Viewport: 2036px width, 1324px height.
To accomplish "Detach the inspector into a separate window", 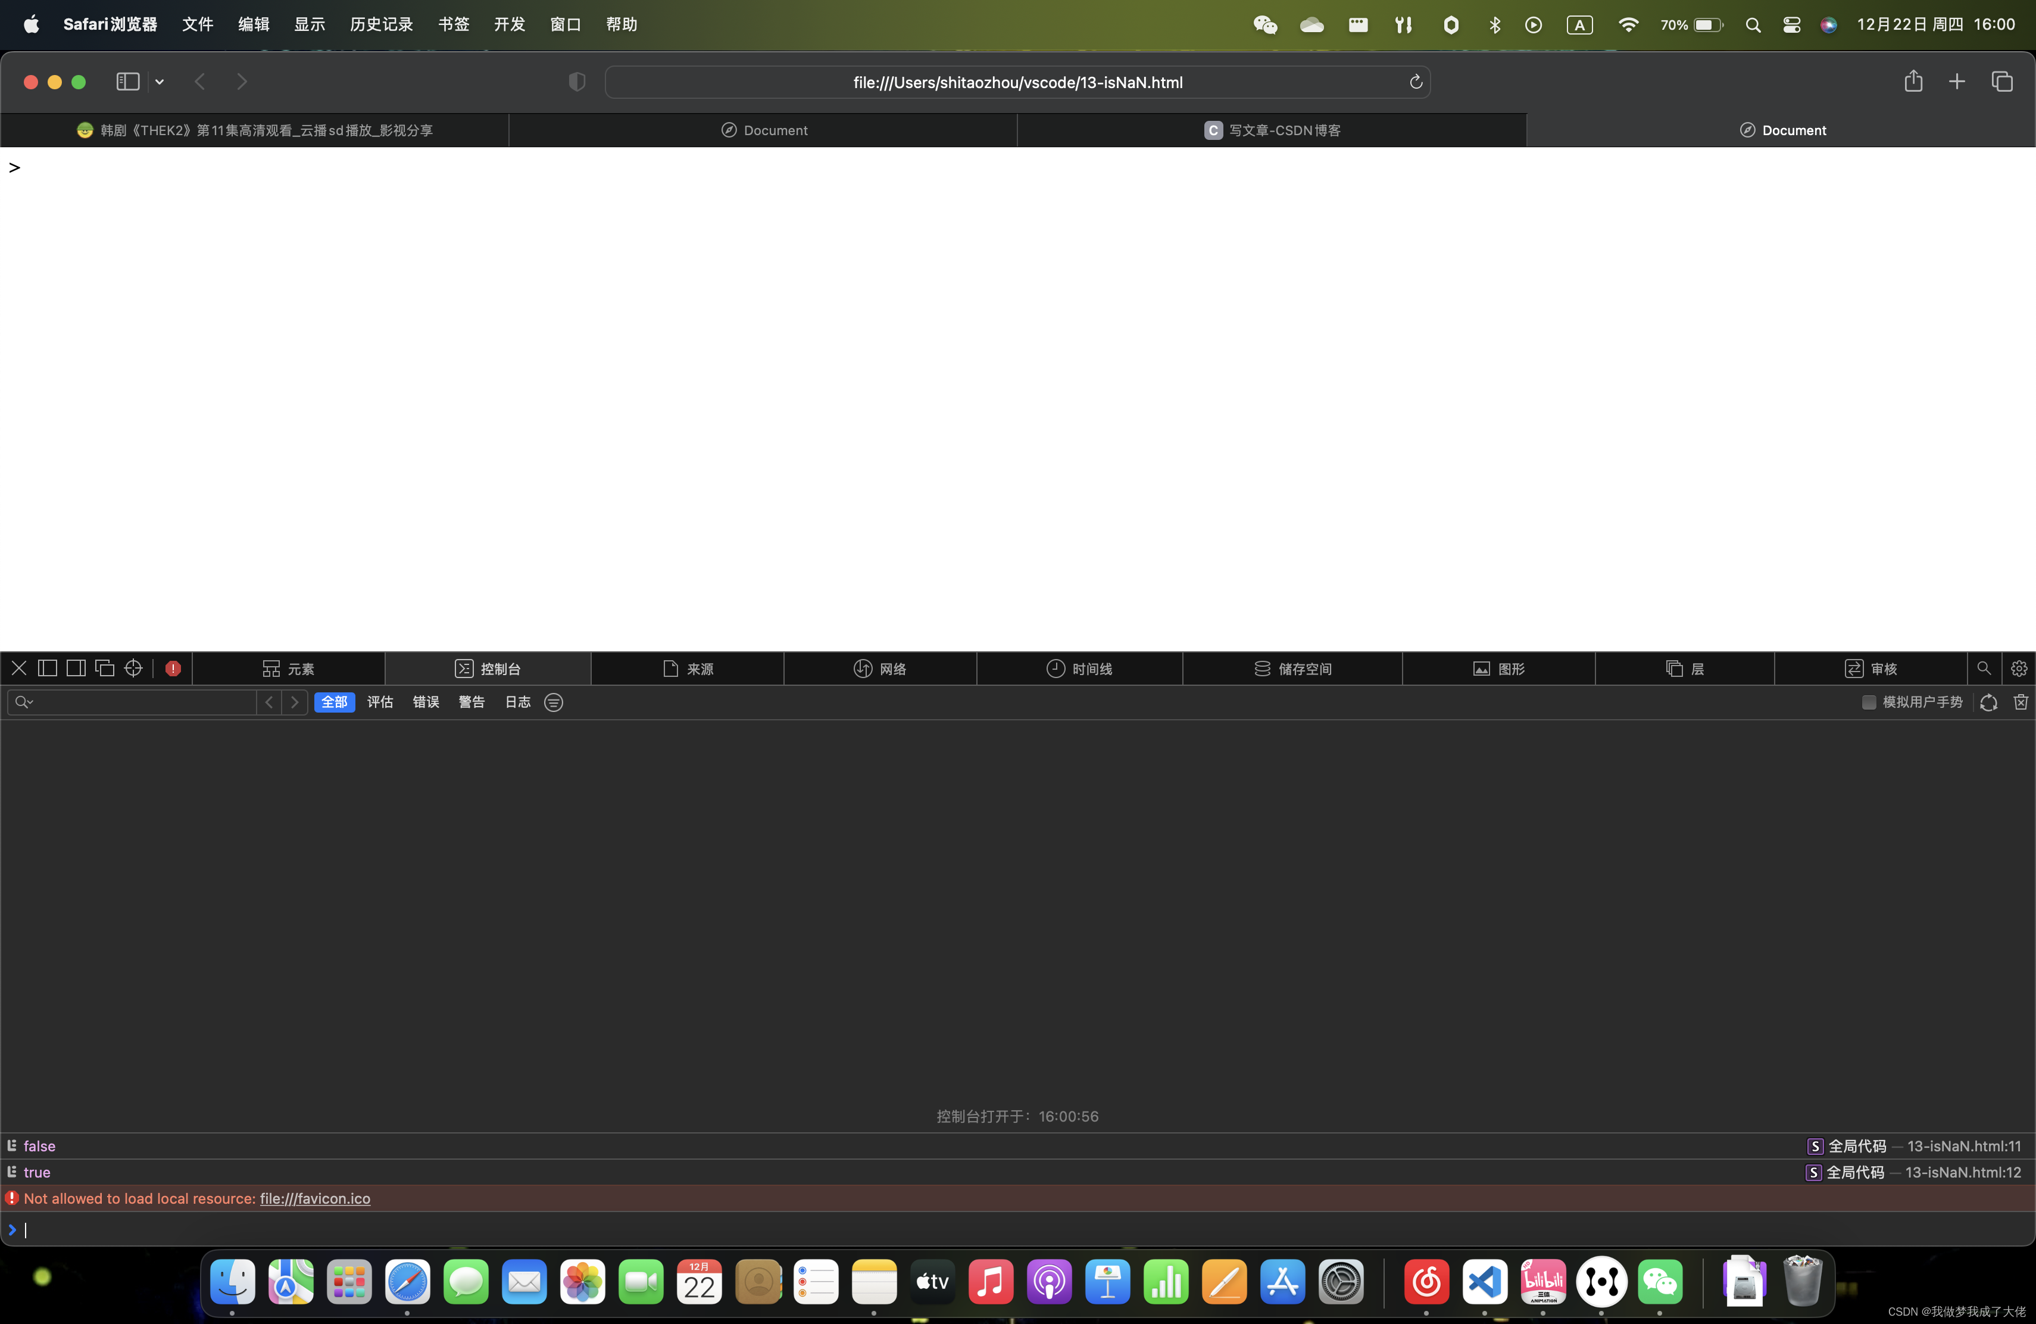I will point(104,668).
